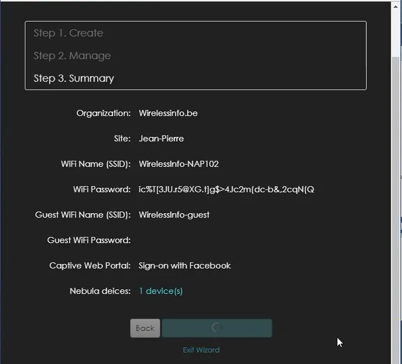Click the WiFi Name (SSID) label
The image size is (402, 364).
click(x=96, y=164)
